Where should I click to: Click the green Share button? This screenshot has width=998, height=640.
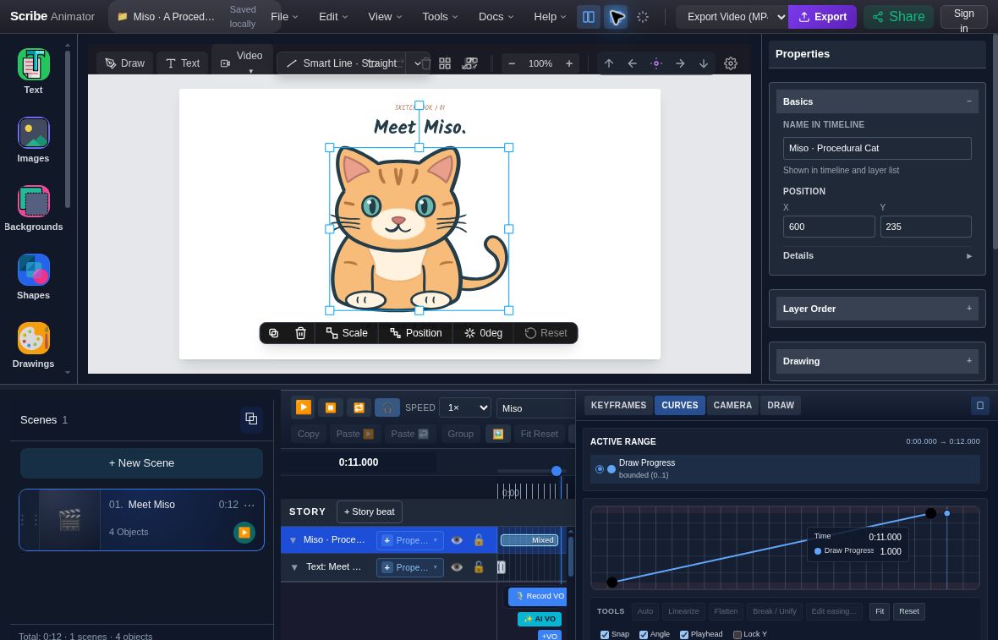pyautogui.click(x=898, y=17)
